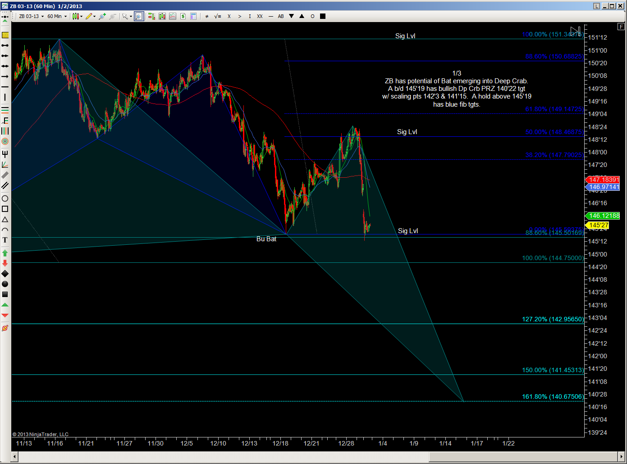Select the red down arrow marker
The width and height of the screenshot is (627, 464).
point(5,263)
